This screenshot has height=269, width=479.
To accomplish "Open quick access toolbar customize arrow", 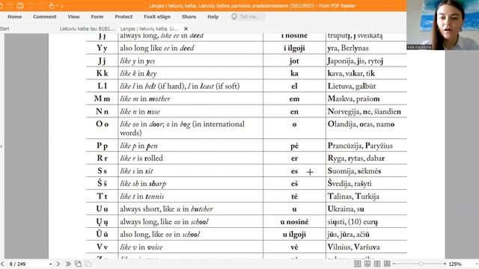I will 62,6.
